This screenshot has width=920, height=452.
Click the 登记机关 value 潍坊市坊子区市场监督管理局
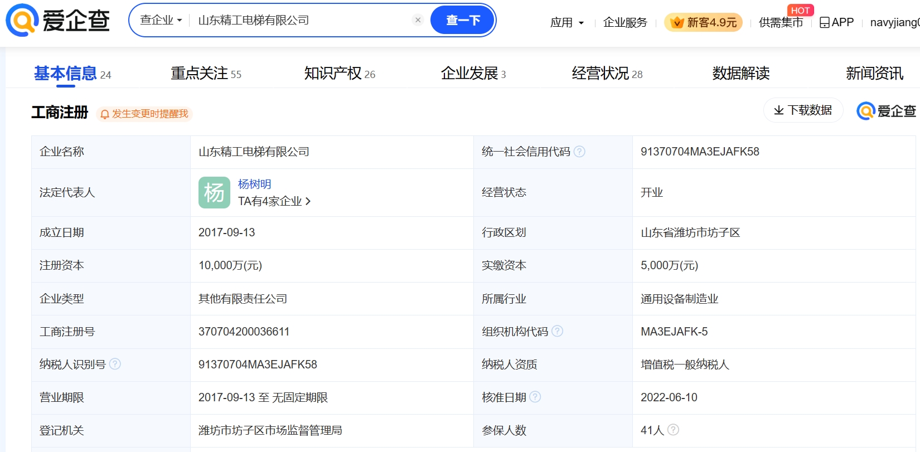point(270,430)
